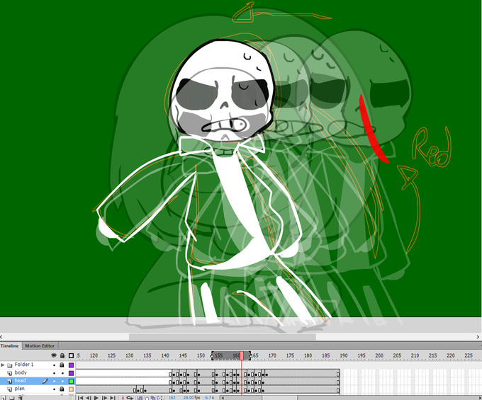The width and height of the screenshot is (482, 400).
Task: Click the elapsed time 6.7 s
Action: pos(209,398)
